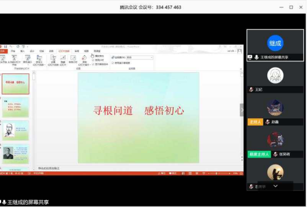
Task: Click the Hide Slide icon in ribbon
Action: click(x=63, y=60)
